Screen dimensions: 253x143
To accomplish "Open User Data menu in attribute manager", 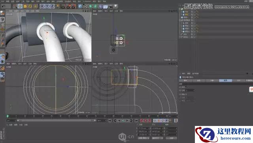I will coord(195,74).
